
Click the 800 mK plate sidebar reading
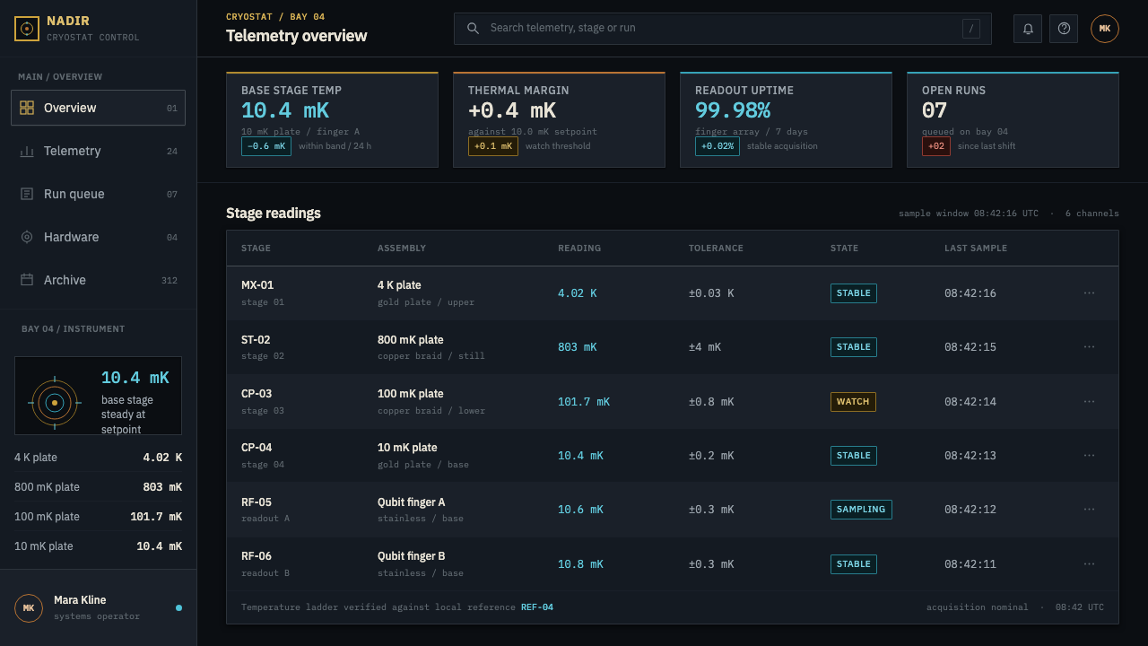click(x=99, y=487)
